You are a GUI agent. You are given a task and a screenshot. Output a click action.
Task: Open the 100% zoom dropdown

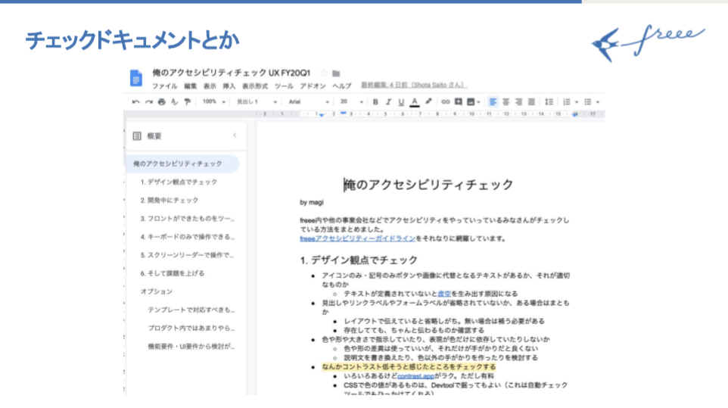[213, 101]
